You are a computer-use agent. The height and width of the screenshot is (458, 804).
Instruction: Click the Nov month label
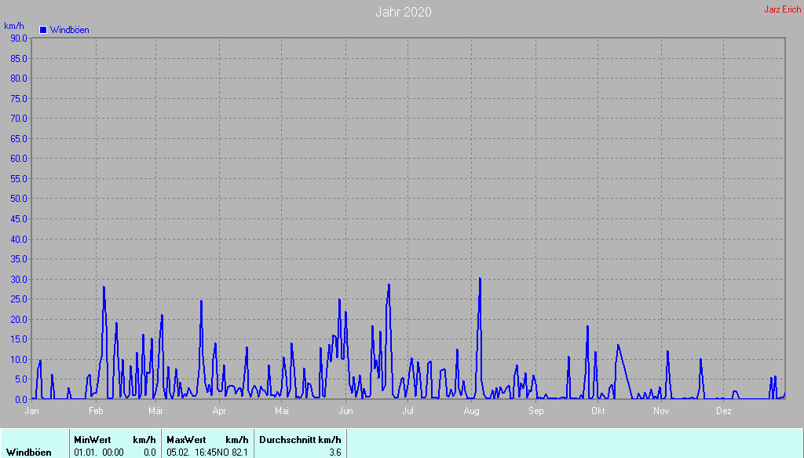pos(661,411)
